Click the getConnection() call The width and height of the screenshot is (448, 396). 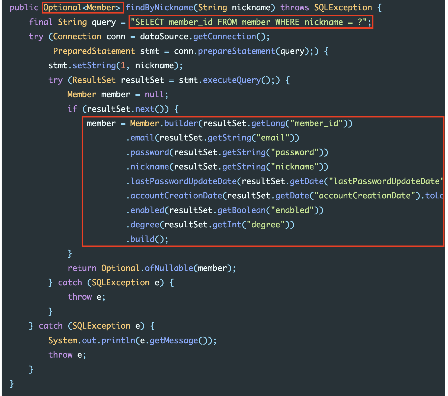229,37
